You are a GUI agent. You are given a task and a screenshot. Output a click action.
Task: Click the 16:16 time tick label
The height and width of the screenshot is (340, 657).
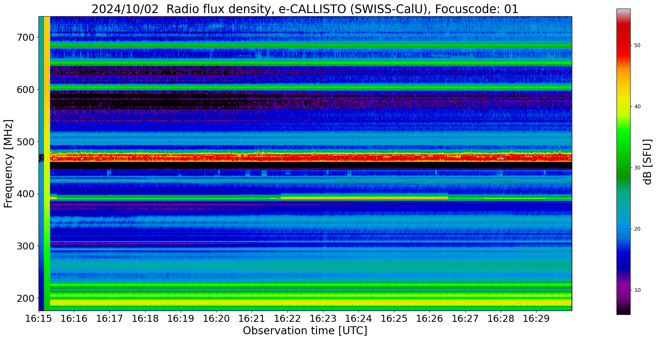tap(74, 319)
